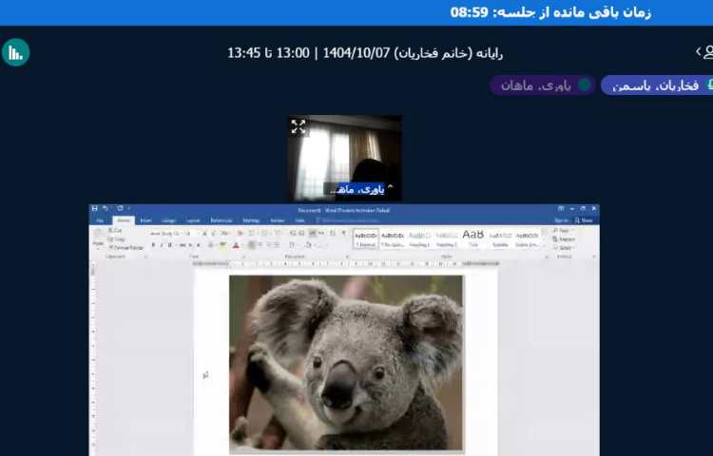The height and width of the screenshot is (456, 713).
Task: Select participant chip یاوری، ماهان
Action: click(543, 85)
